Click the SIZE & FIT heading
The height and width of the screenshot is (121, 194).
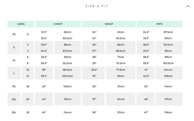point(97,6)
